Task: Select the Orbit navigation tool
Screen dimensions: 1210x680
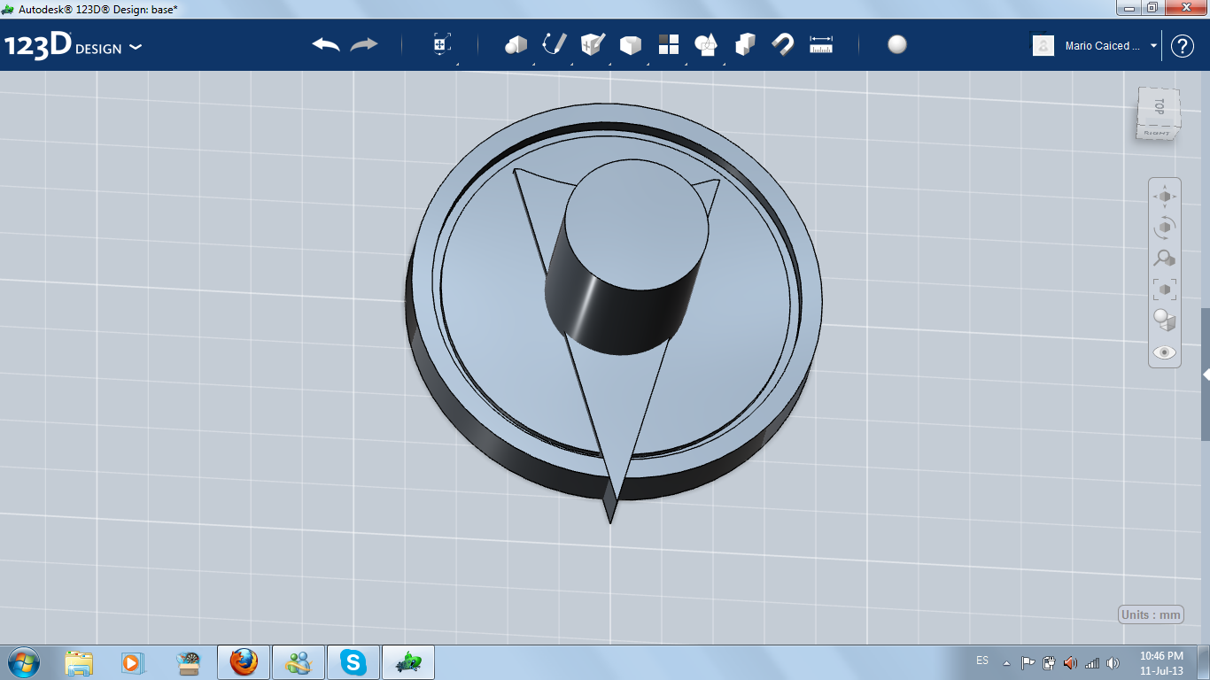Action: click(x=1164, y=228)
